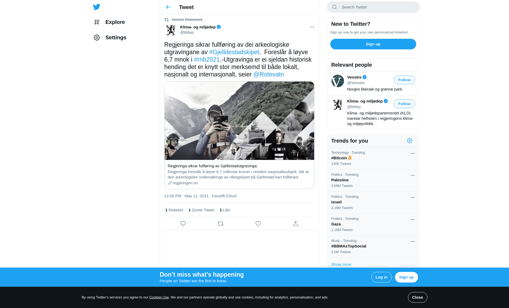Click Show more under trends

tap(341, 264)
